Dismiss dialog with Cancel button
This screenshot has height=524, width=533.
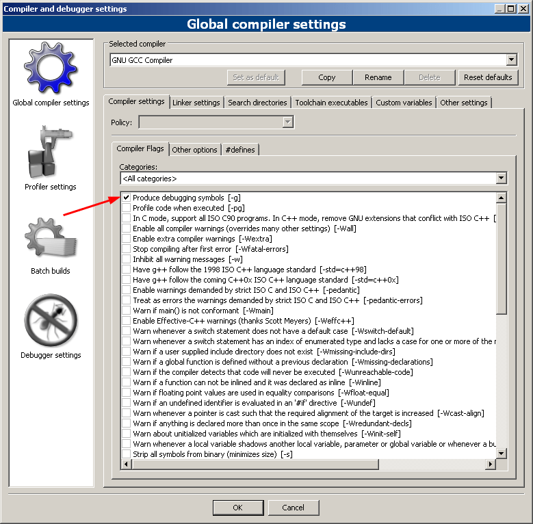coord(293,508)
